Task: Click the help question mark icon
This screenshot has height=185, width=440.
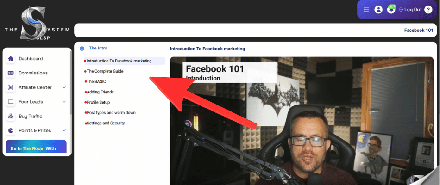Action: pos(428,10)
